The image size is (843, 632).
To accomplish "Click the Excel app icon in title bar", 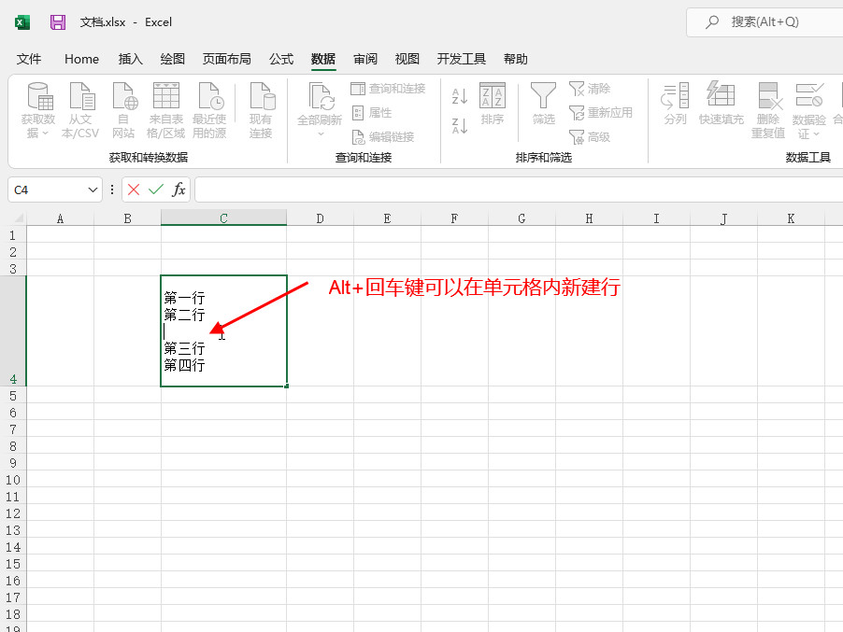I will point(22,22).
